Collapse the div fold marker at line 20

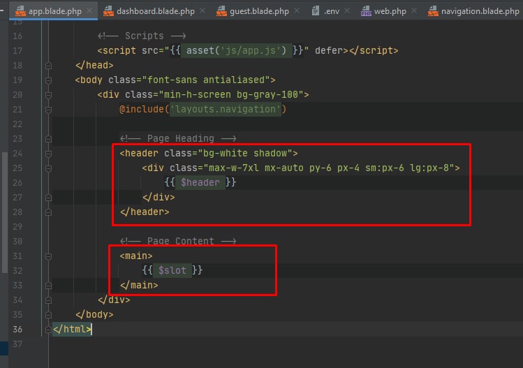coord(48,95)
